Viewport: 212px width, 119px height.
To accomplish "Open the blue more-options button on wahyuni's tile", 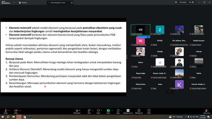I will coord(149,37).
